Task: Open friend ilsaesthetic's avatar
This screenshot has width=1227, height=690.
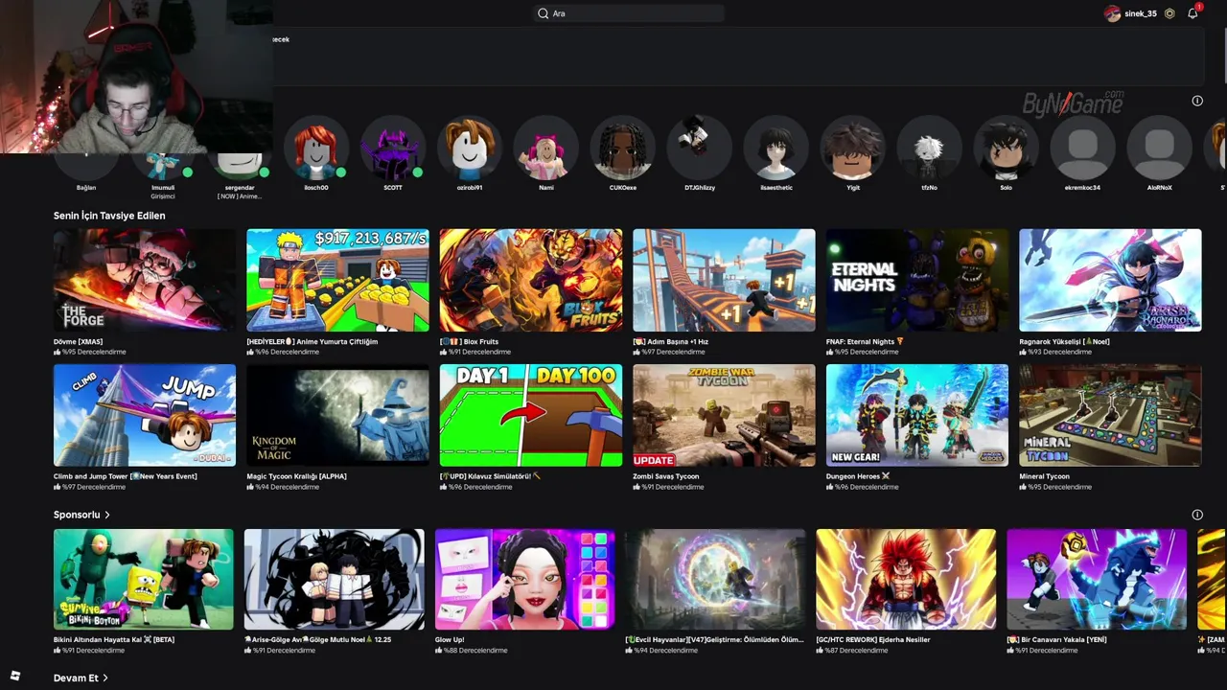Action: point(776,148)
